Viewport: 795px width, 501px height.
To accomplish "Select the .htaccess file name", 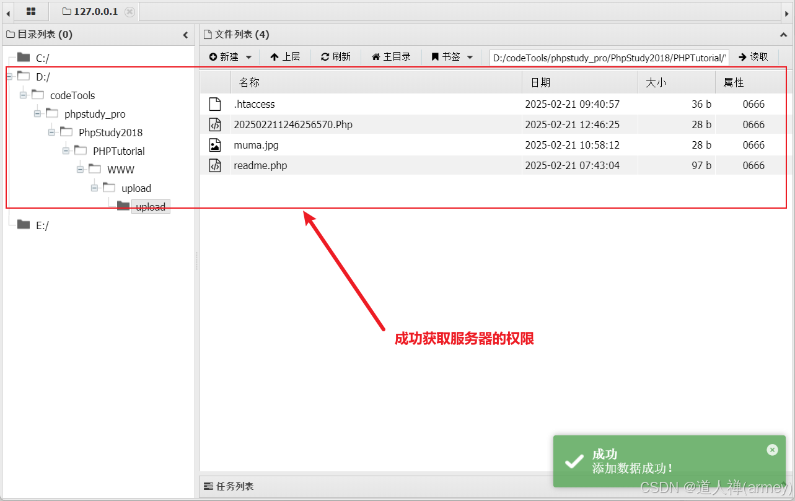I will pyautogui.click(x=254, y=104).
